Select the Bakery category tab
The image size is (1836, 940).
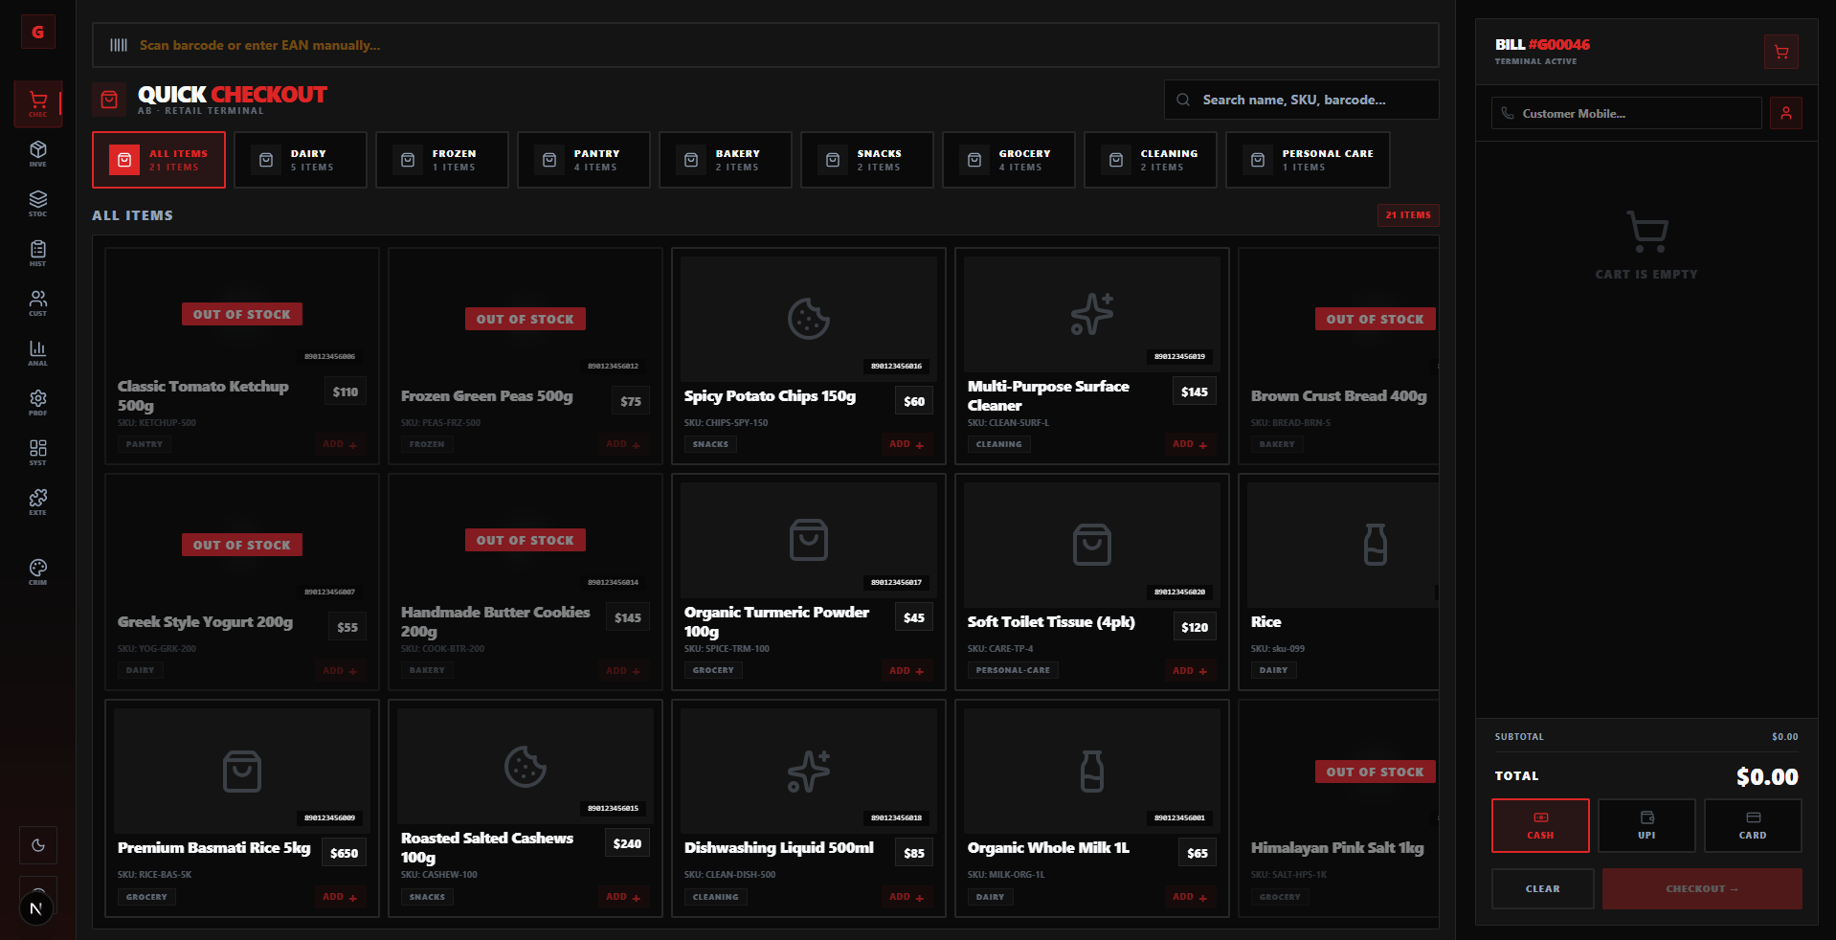tap(726, 160)
